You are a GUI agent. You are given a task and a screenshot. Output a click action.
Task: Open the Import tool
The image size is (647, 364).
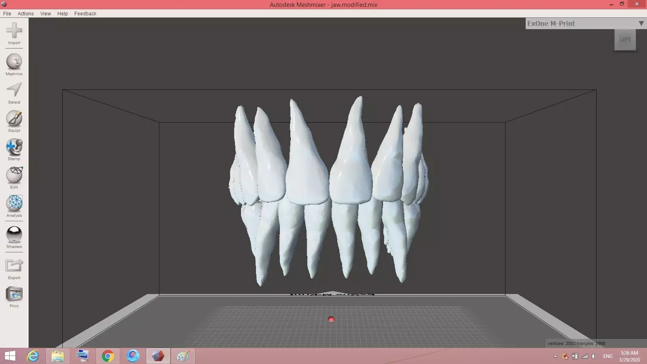point(14,33)
